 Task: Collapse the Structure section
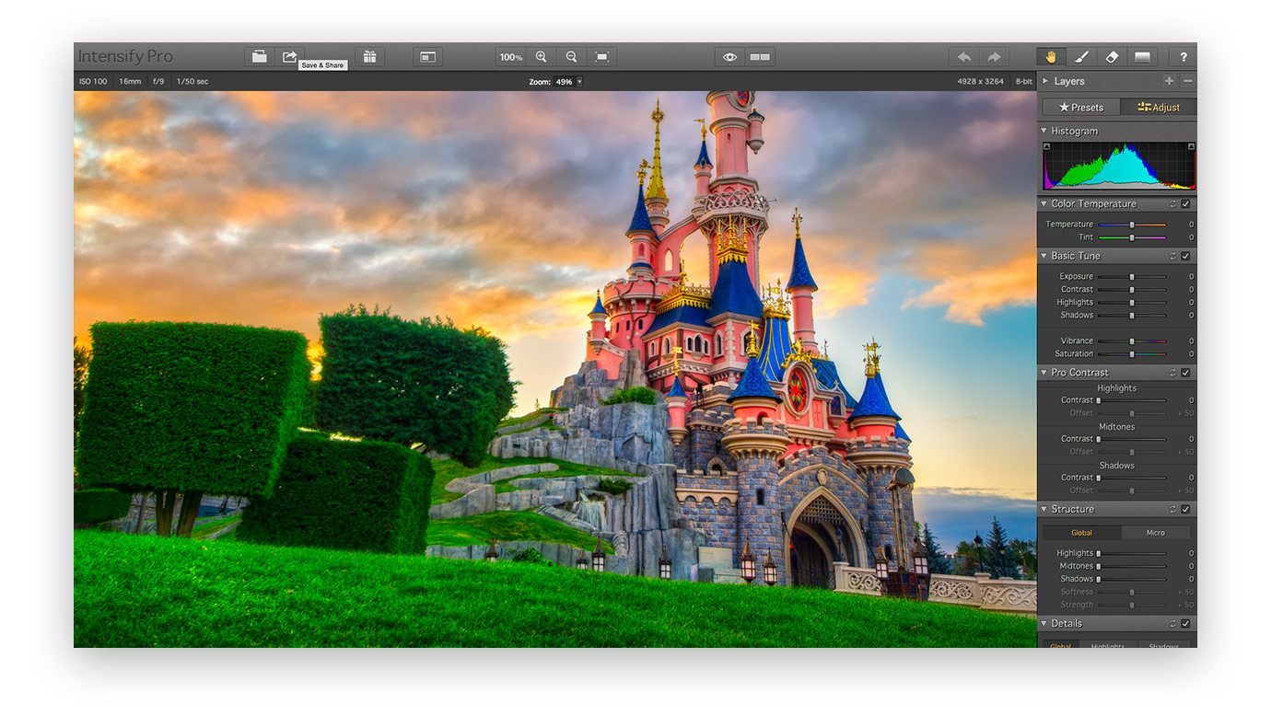tap(1044, 509)
